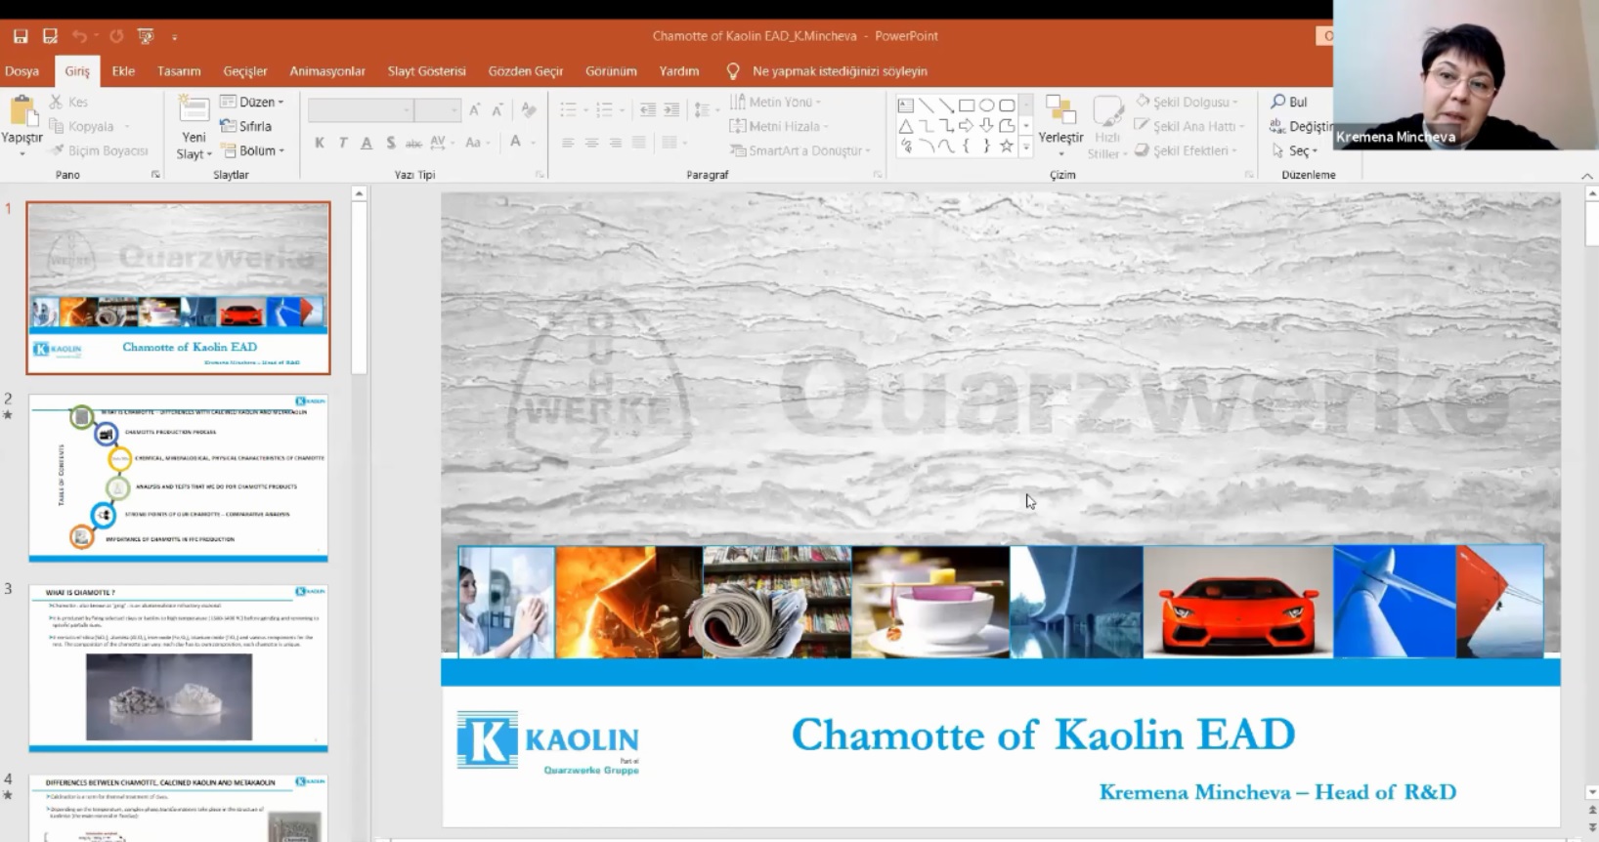Click 'Ne yapmak istediğinizi söyleyin' search box
Viewport: 1599px width, 842px height.
tap(839, 71)
